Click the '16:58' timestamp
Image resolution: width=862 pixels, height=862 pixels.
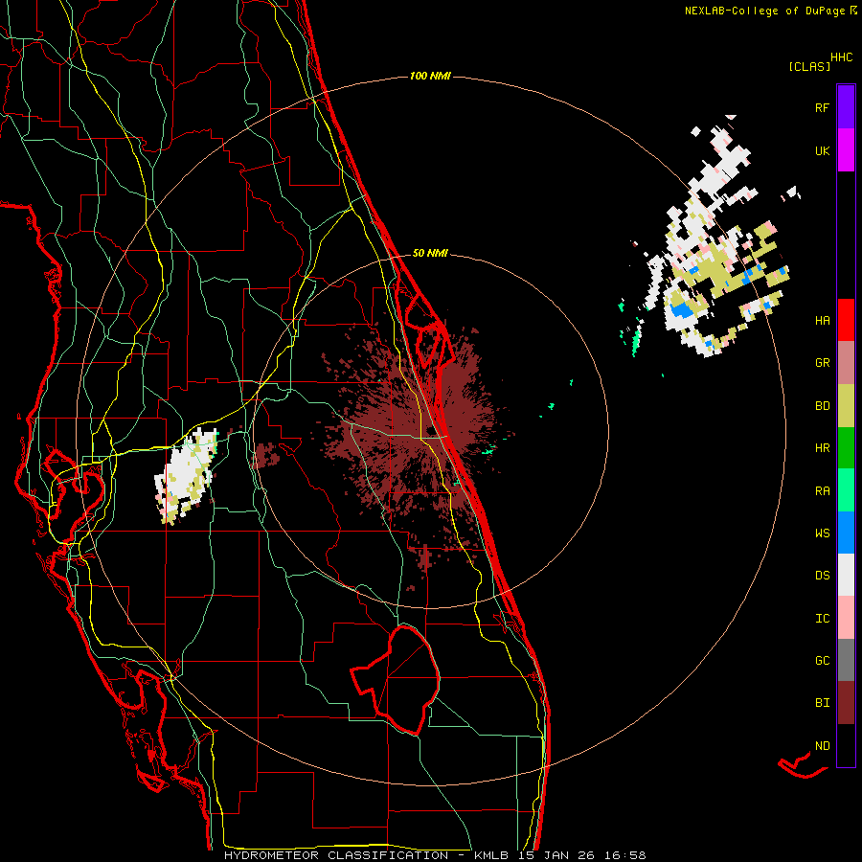[625, 855]
